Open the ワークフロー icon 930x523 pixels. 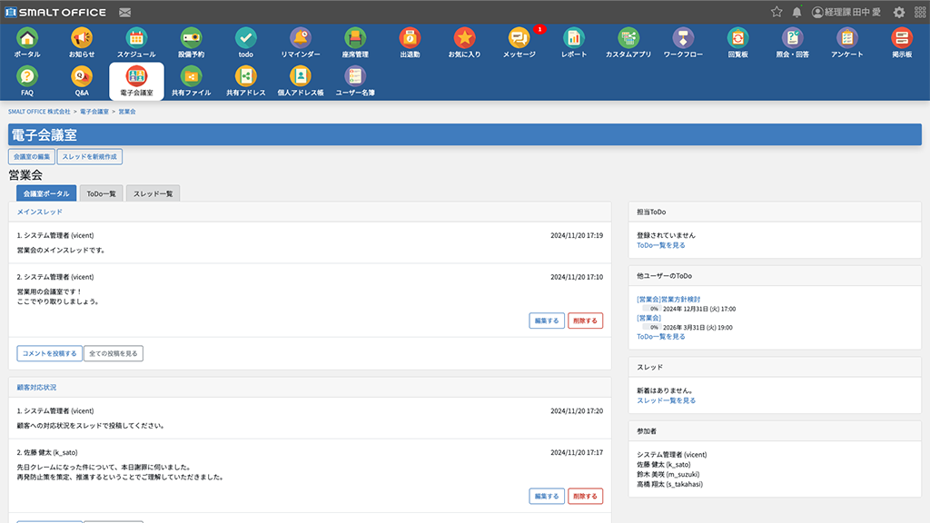tap(683, 38)
